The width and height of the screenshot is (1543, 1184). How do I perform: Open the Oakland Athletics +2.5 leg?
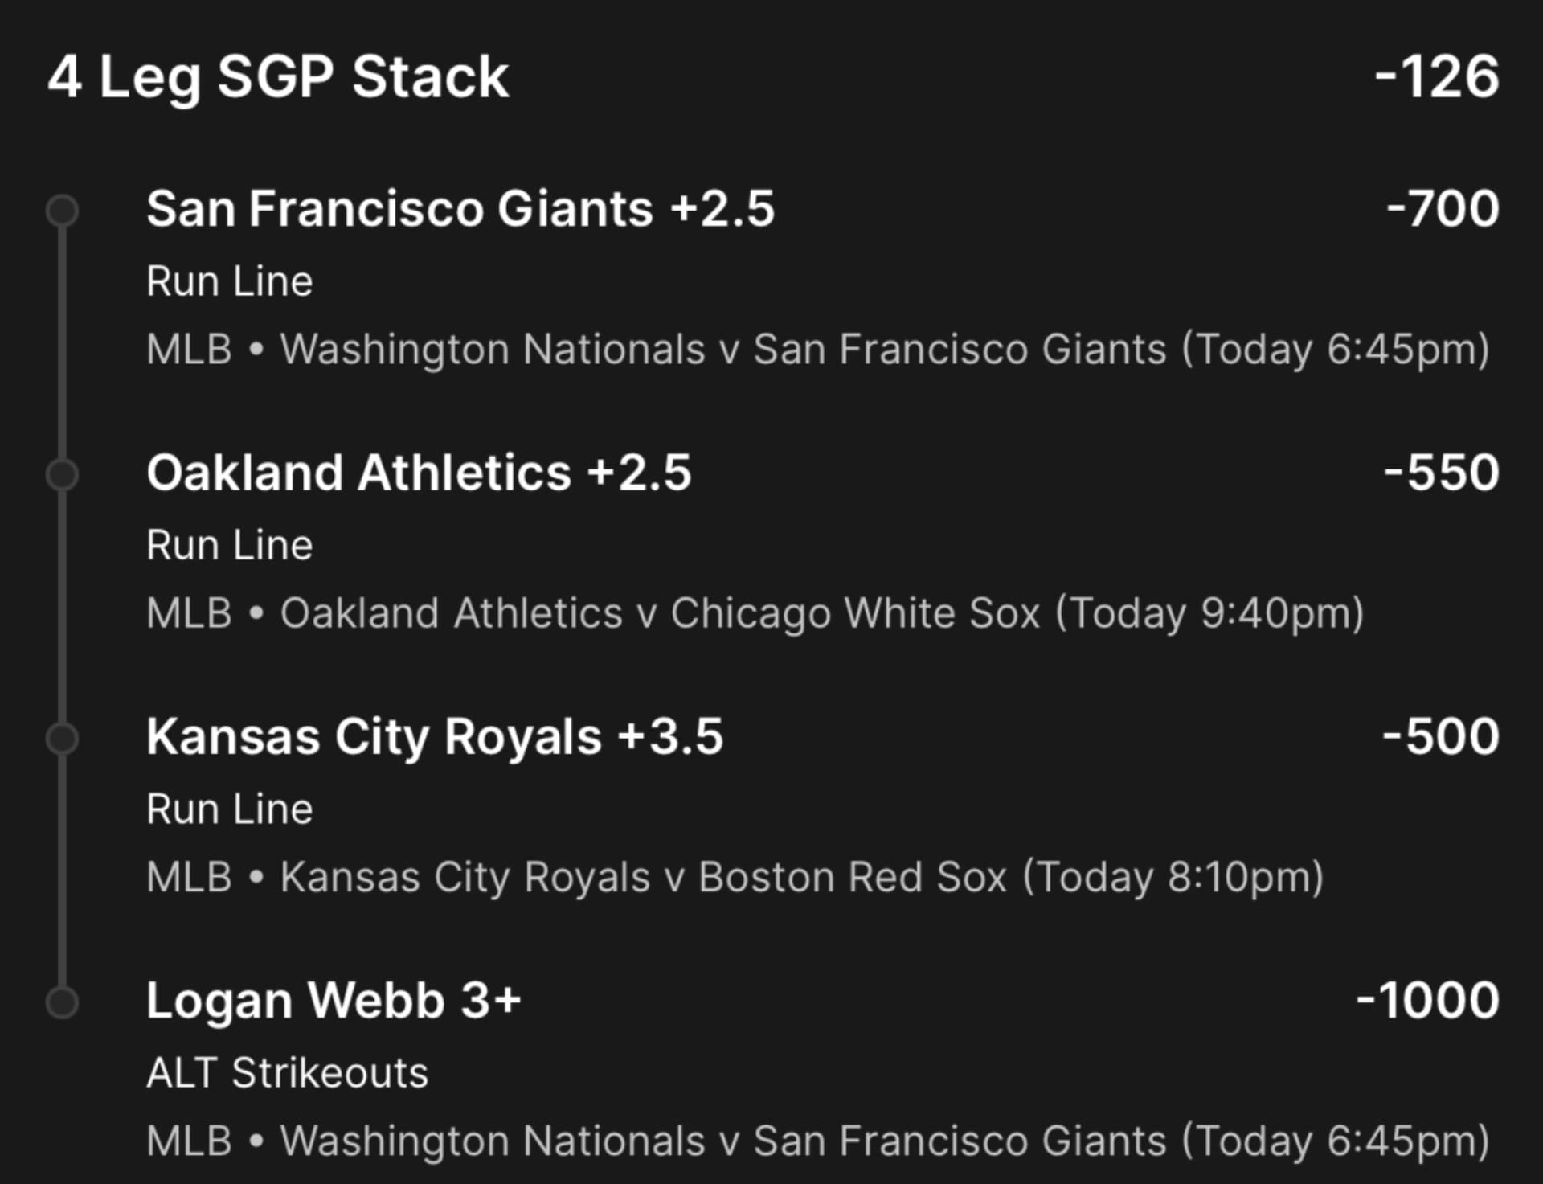(x=418, y=473)
